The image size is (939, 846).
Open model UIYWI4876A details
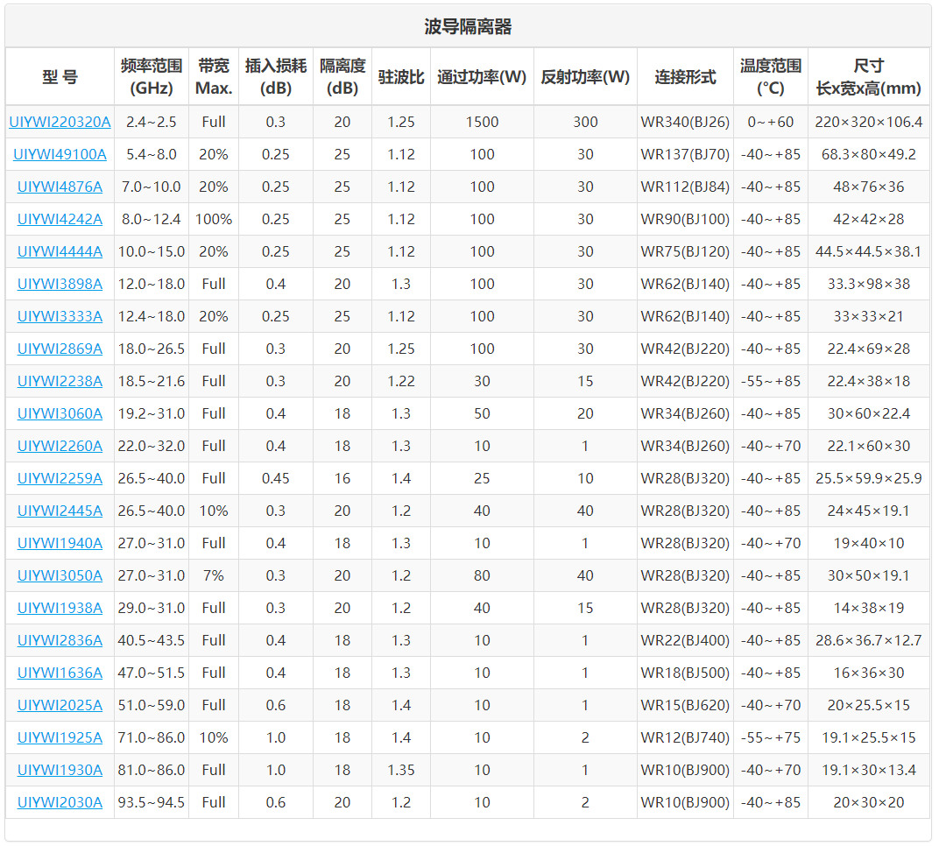click(x=60, y=187)
